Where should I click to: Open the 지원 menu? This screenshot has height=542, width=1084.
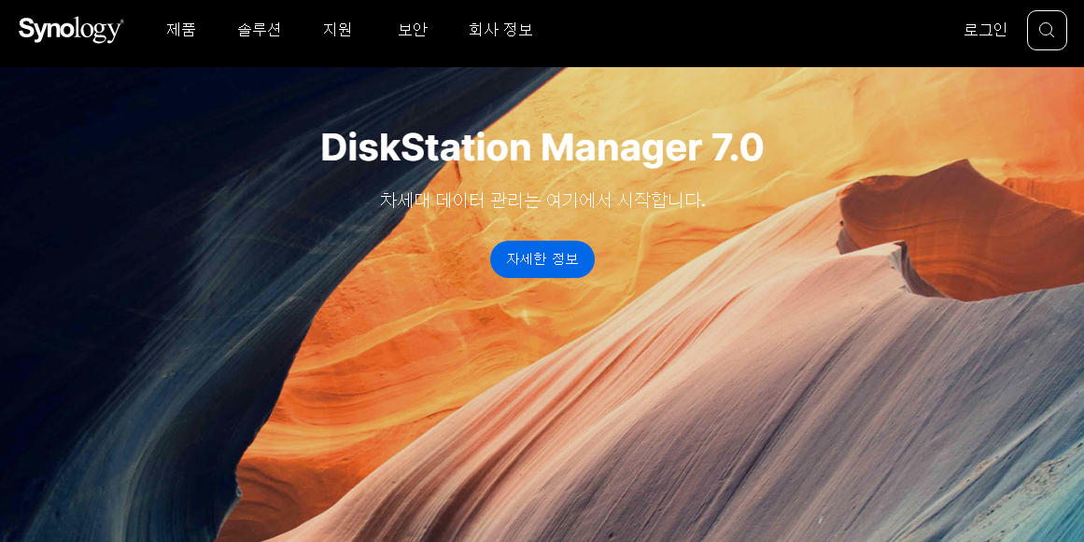(338, 30)
